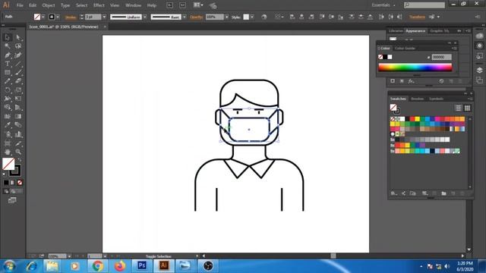The width and height of the screenshot is (486, 273).
Task: Select the Blend tool
Action: [x=18, y=125]
